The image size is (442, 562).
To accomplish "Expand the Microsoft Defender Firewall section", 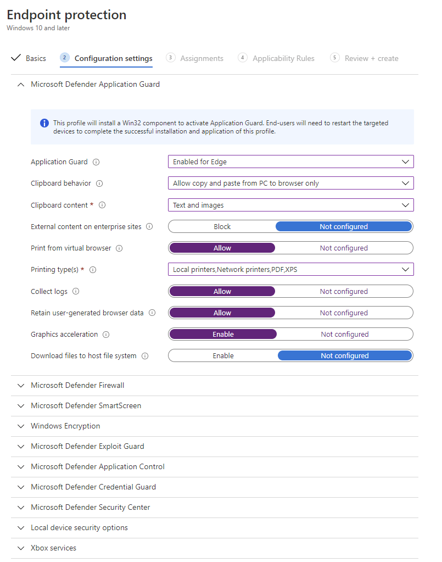I will (x=77, y=385).
